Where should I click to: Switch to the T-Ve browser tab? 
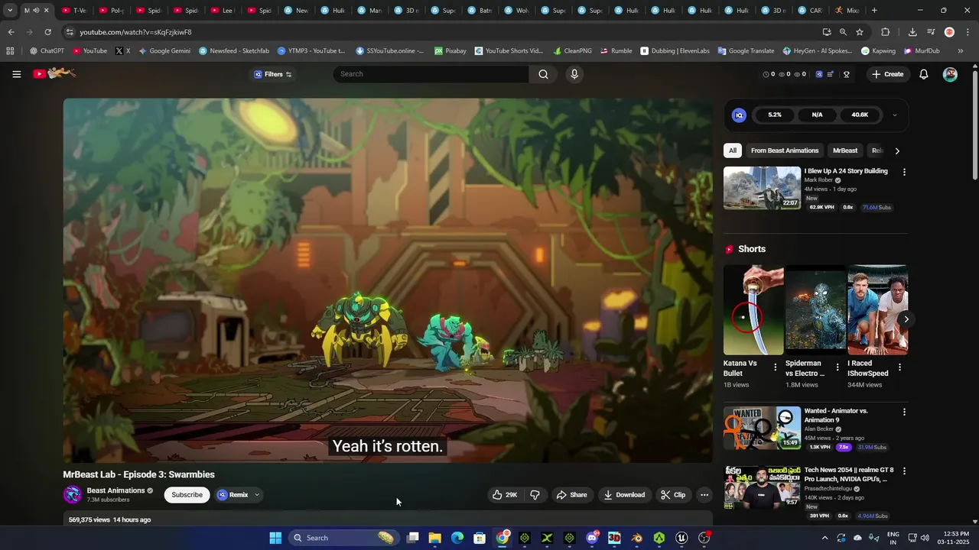coord(74,11)
